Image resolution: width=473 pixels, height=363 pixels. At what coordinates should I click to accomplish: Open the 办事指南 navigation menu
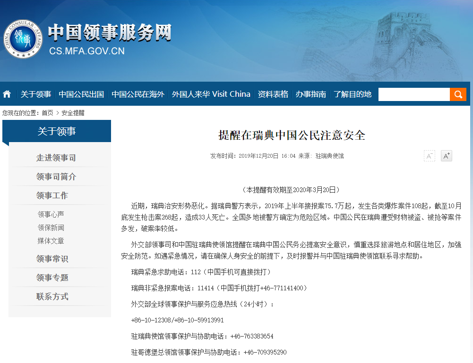tap(311, 94)
